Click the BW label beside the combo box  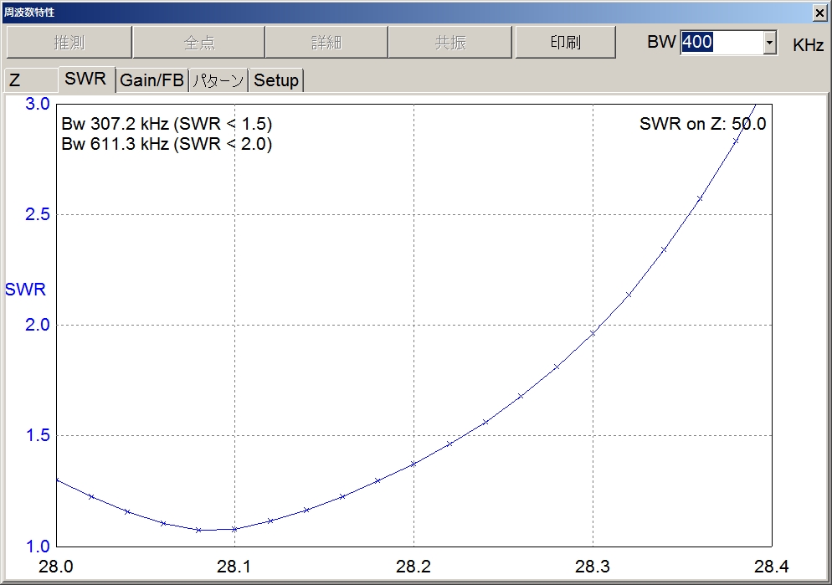(x=661, y=42)
